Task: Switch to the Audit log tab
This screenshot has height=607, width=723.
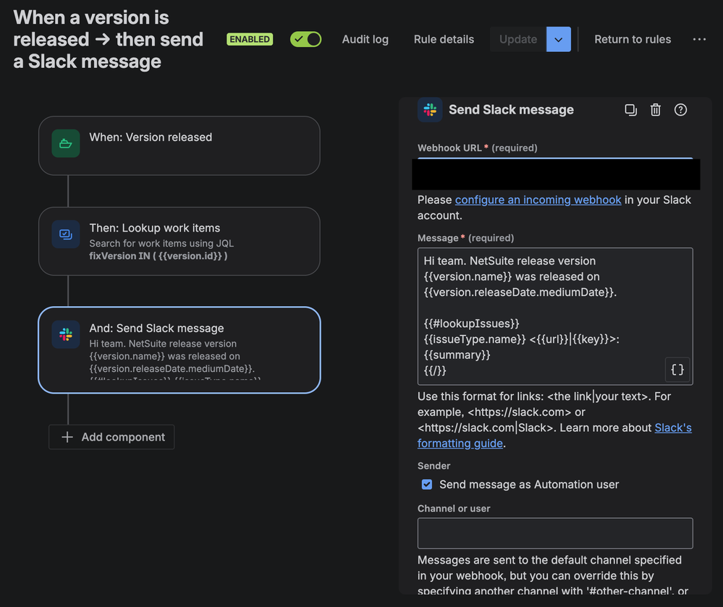Action: point(365,39)
